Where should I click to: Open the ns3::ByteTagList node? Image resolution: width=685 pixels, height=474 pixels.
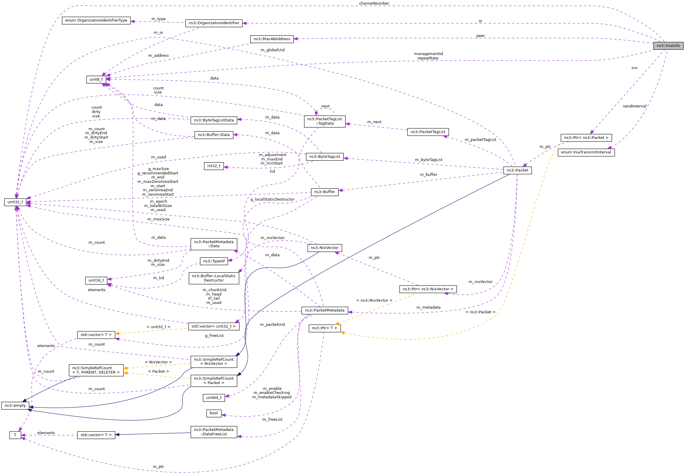point(324,157)
